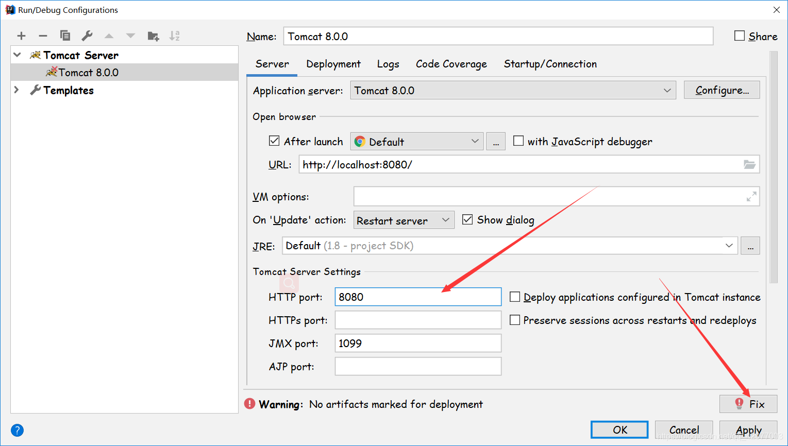Sort configurations alphabetically
The width and height of the screenshot is (788, 446).
175,36
